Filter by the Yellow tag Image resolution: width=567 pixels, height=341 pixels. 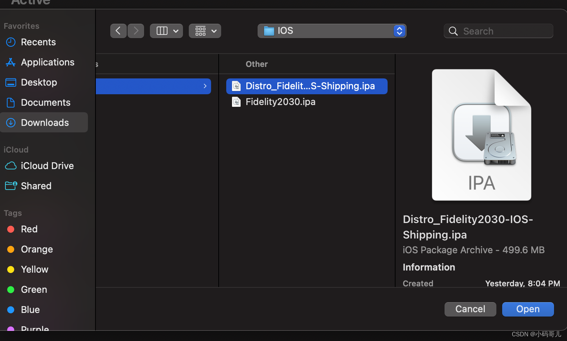pos(44,269)
